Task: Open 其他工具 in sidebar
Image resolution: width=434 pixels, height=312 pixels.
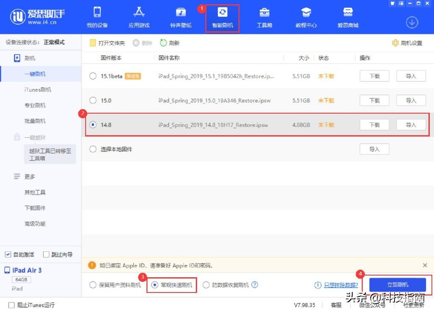Action: coord(35,192)
